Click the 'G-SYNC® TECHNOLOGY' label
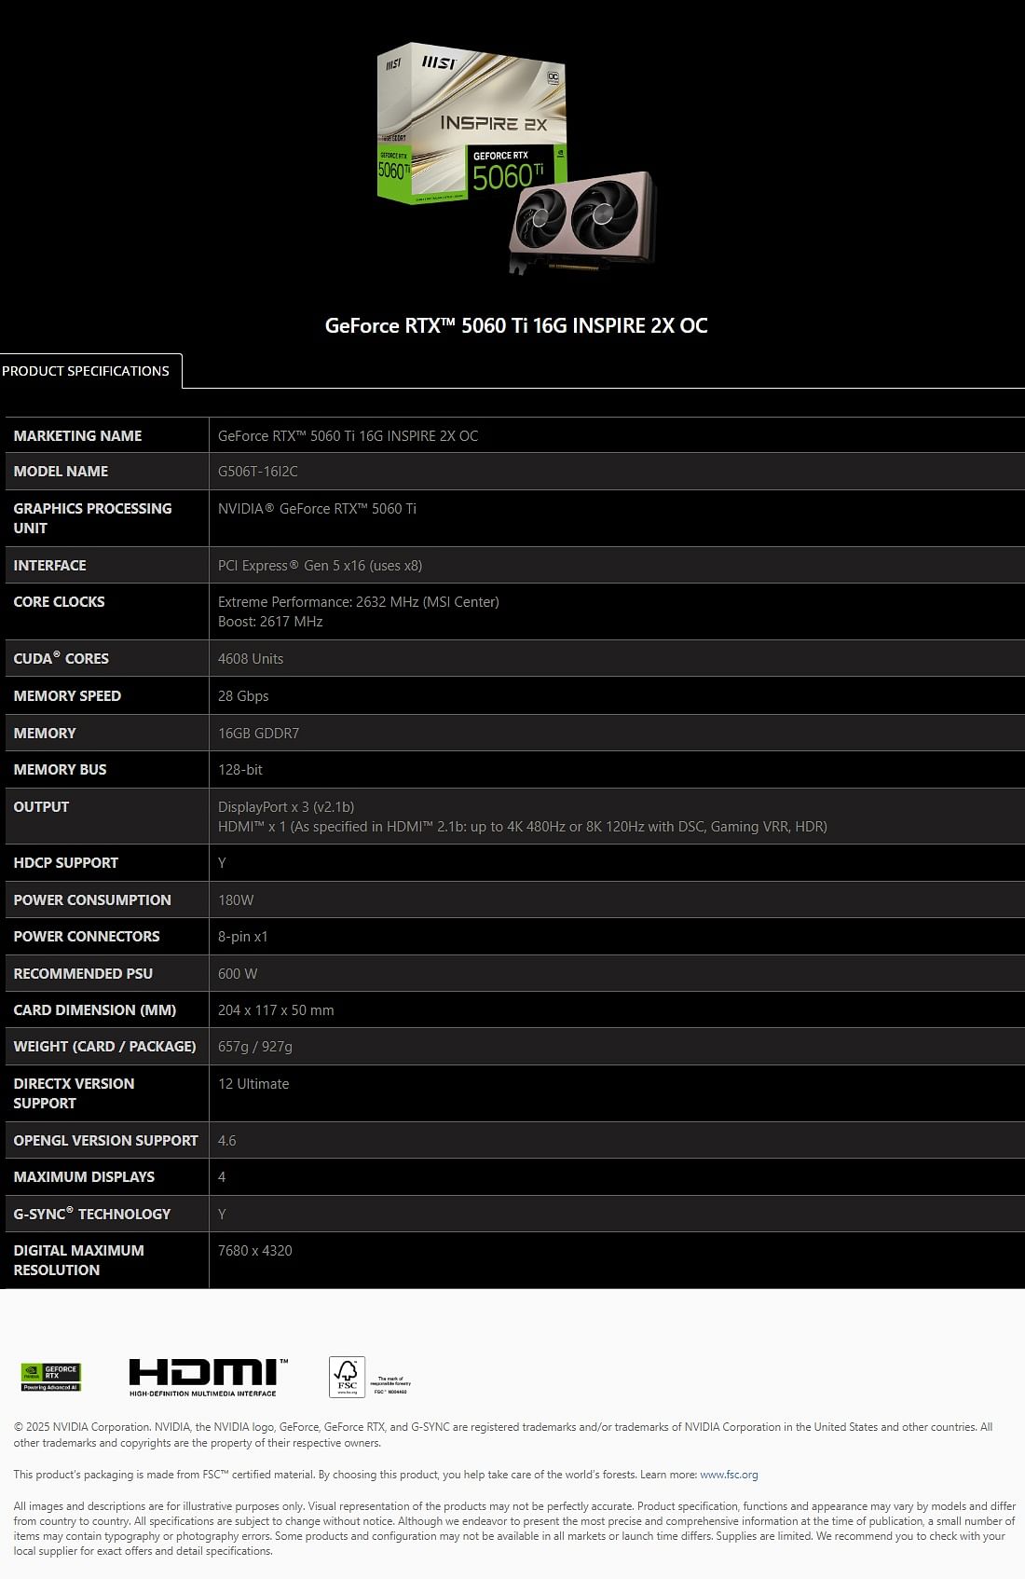 [x=92, y=1214]
